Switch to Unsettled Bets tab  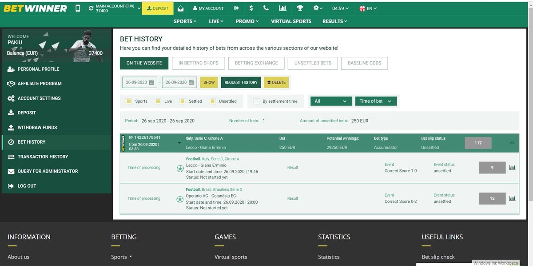[313, 63]
